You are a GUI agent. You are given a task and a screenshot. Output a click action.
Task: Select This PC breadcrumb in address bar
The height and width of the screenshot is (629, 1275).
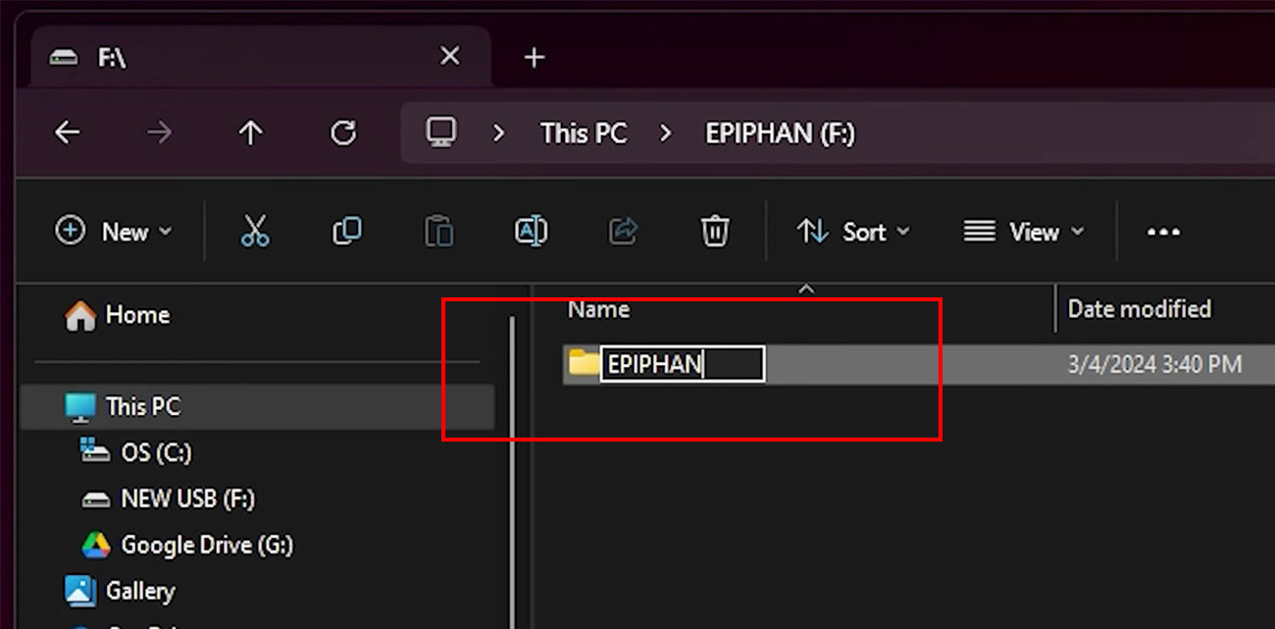pos(584,133)
